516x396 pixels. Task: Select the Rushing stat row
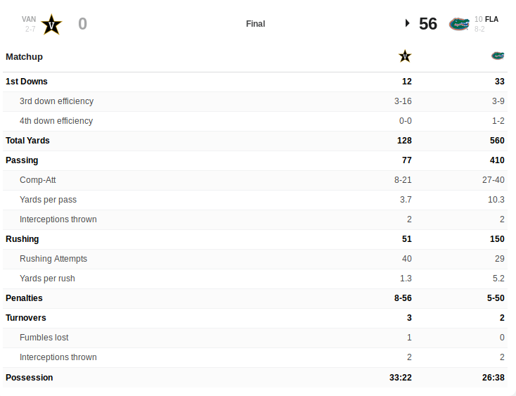255,239
